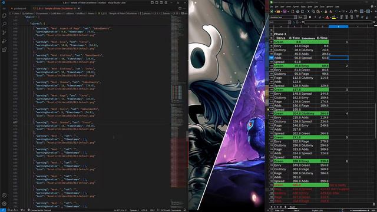Open the Paste dropdown arrow in Calc toolbar

click(x=322, y=11)
